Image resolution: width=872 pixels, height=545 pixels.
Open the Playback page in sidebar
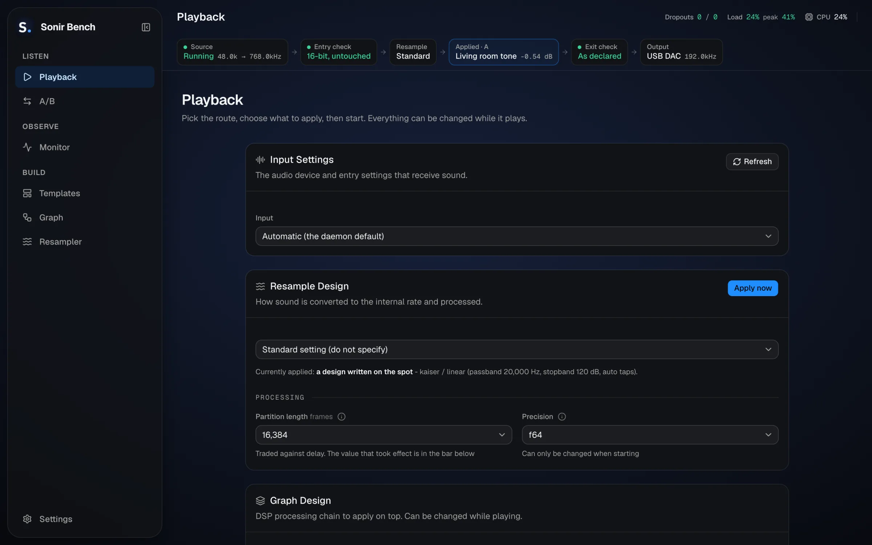[85, 77]
